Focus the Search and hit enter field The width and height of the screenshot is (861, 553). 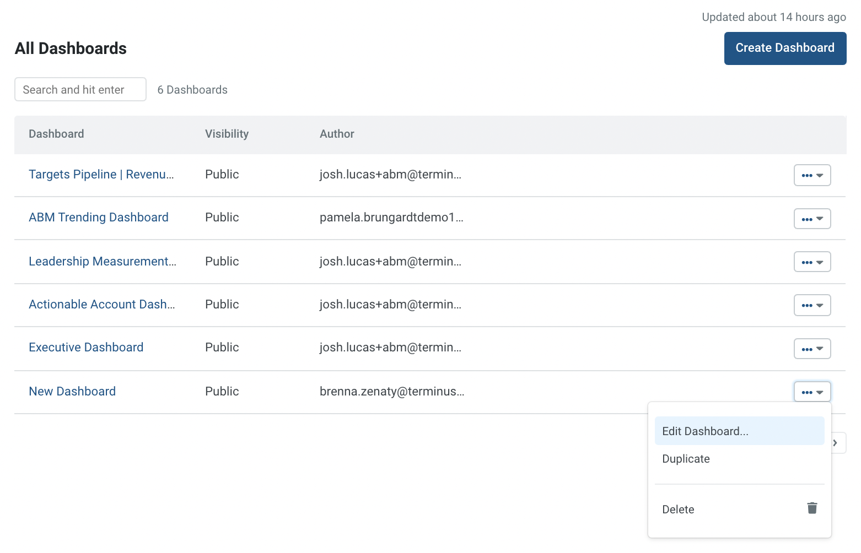point(80,89)
